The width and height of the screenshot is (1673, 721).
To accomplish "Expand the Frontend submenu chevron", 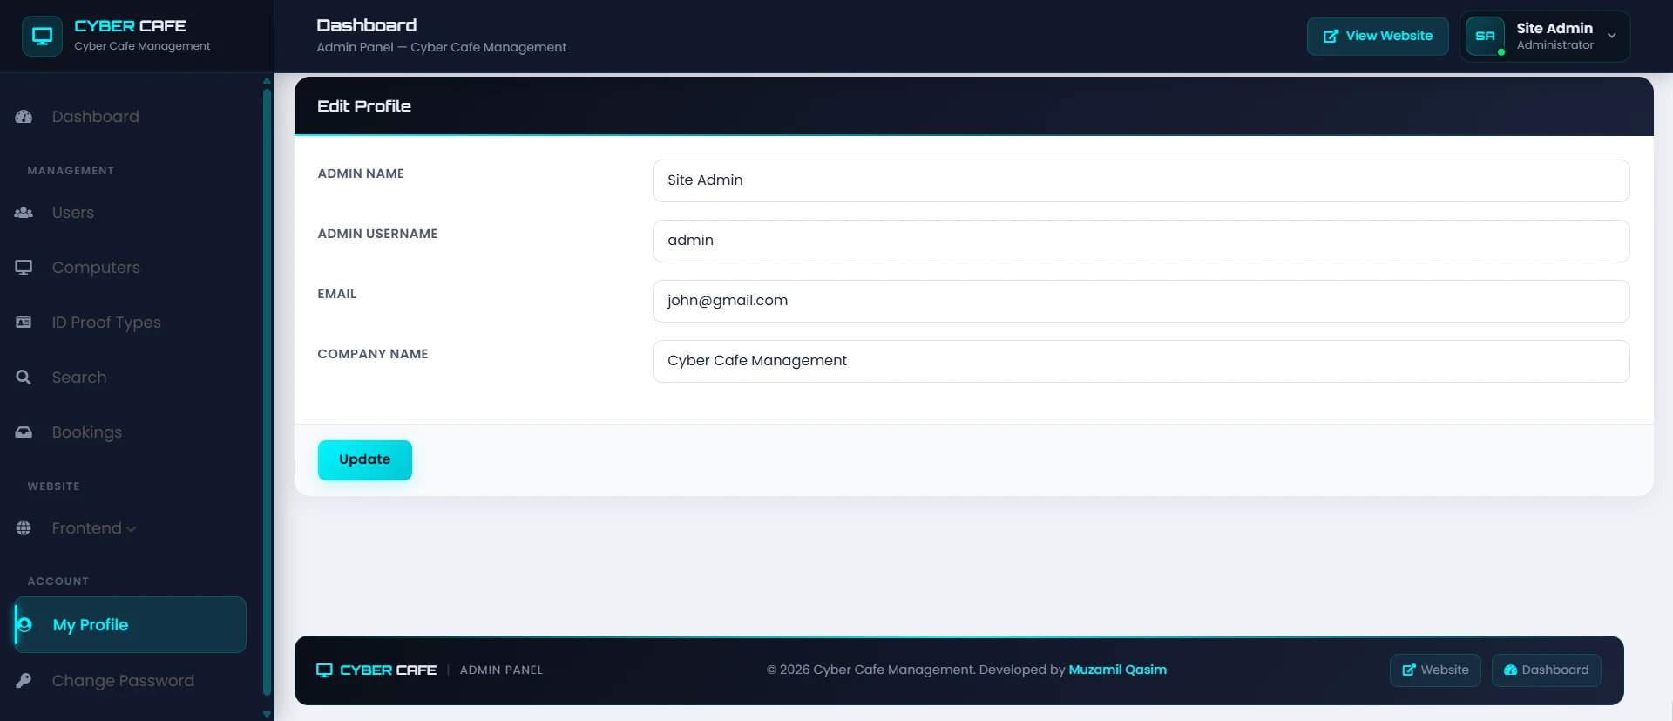I will click(x=131, y=529).
